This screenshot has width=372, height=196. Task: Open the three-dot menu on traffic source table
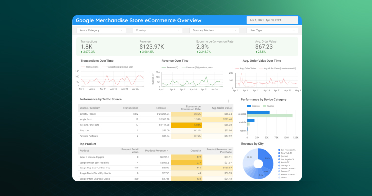point(229,101)
